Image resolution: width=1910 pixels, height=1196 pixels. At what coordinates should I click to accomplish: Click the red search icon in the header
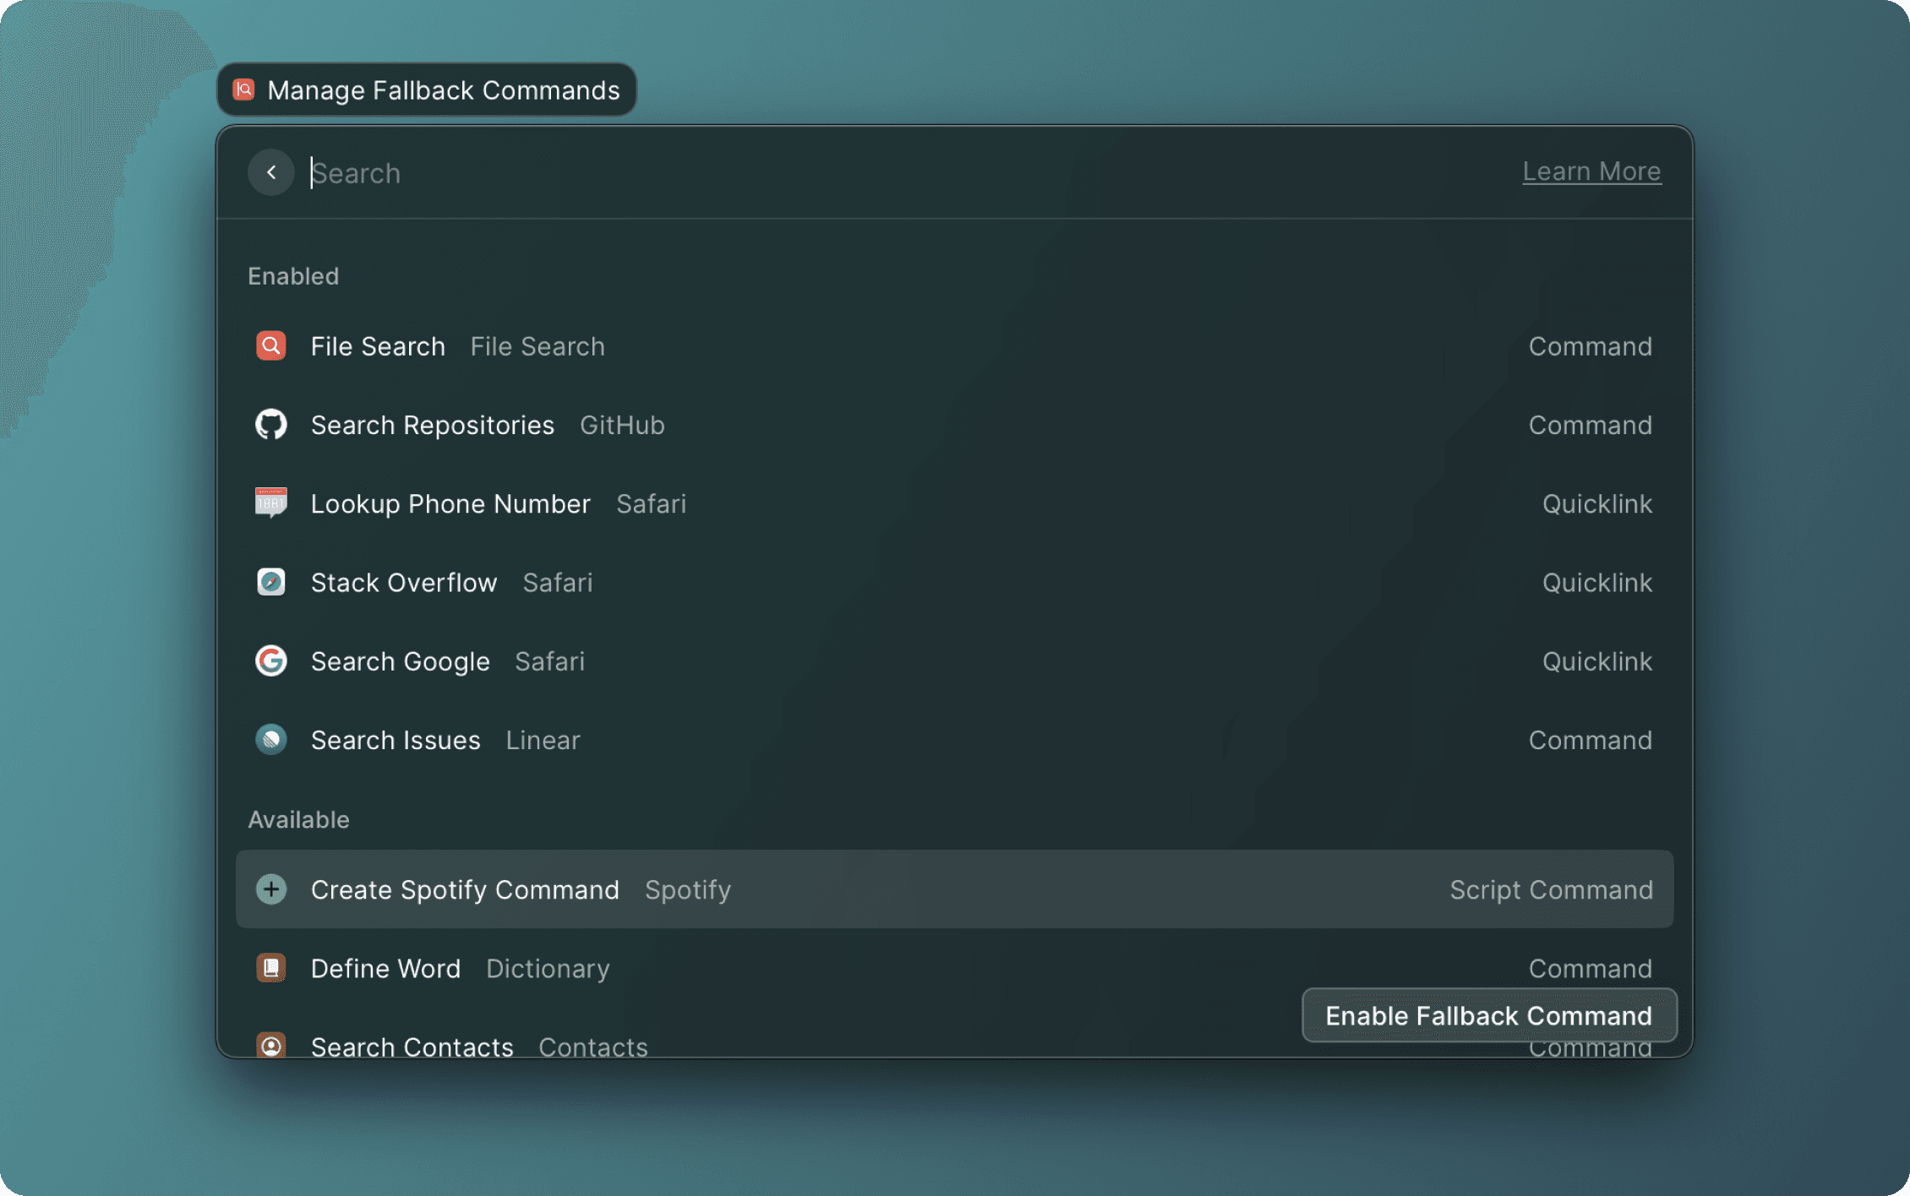coord(243,90)
